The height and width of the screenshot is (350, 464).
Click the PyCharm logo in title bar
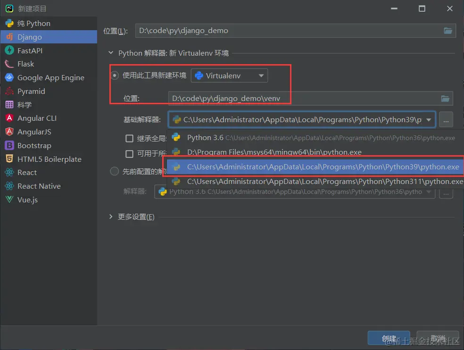[9, 8]
